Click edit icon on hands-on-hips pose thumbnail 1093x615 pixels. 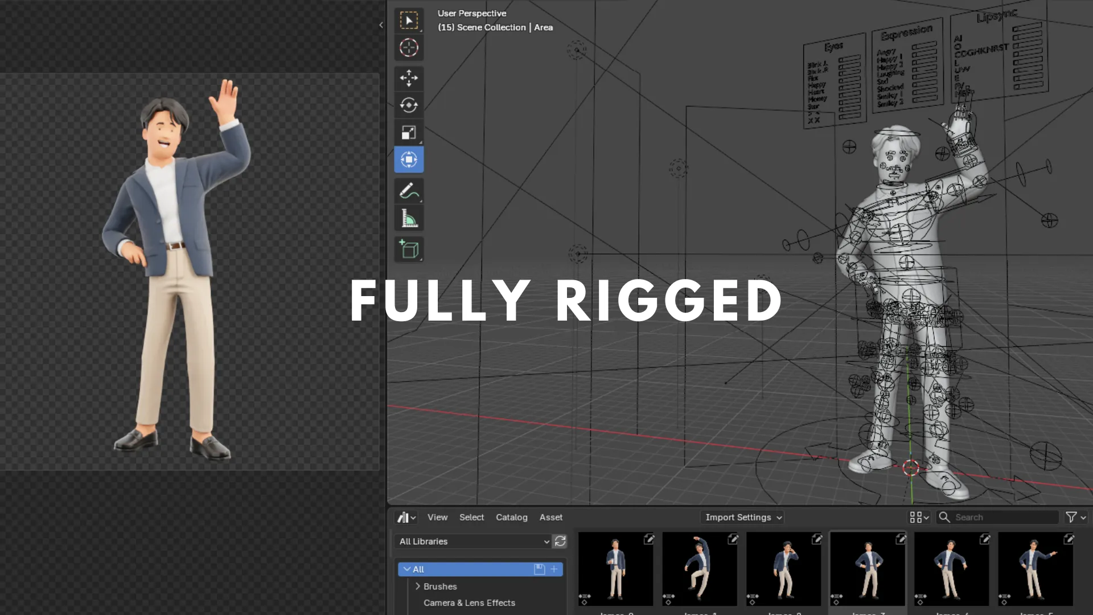(x=901, y=539)
